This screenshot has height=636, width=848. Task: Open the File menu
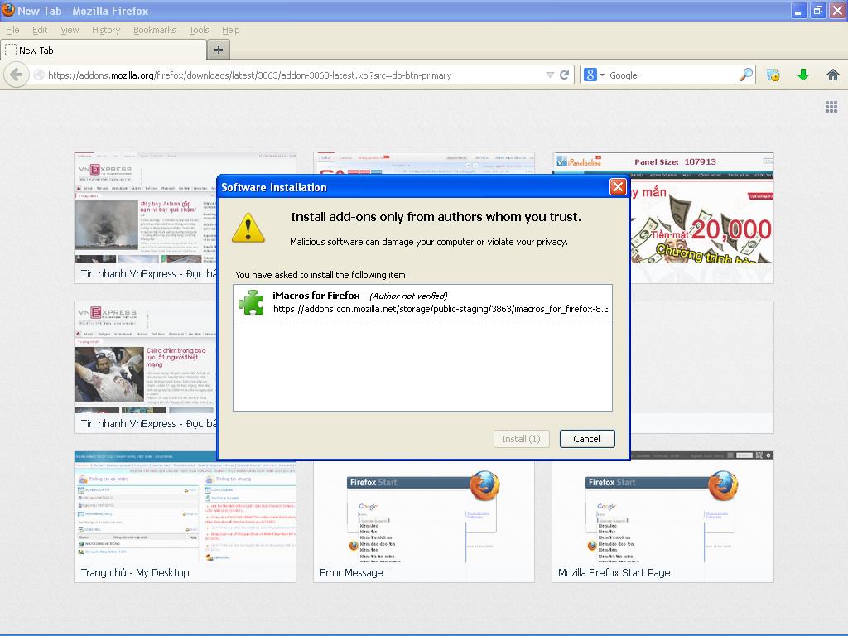(x=12, y=30)
